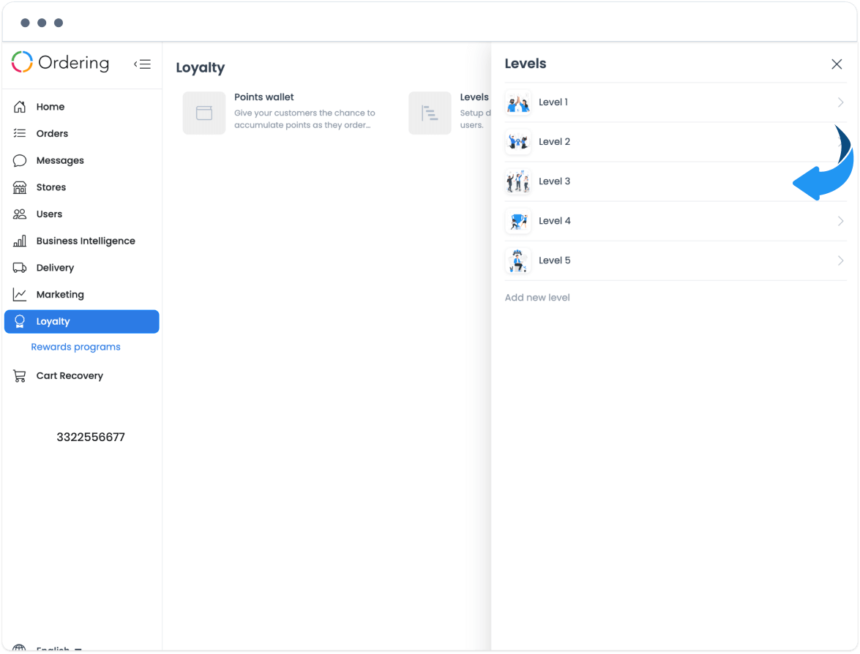Open the Home menu item
This screenshot has height=654, width=860.
[x=82, y=107]
